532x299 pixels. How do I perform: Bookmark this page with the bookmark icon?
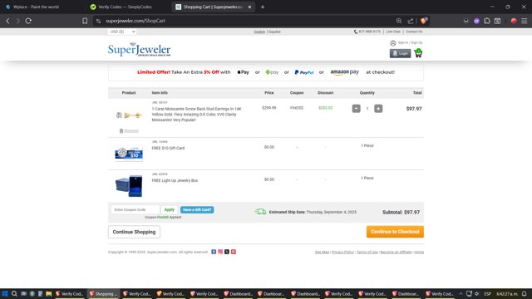(85, 21)
